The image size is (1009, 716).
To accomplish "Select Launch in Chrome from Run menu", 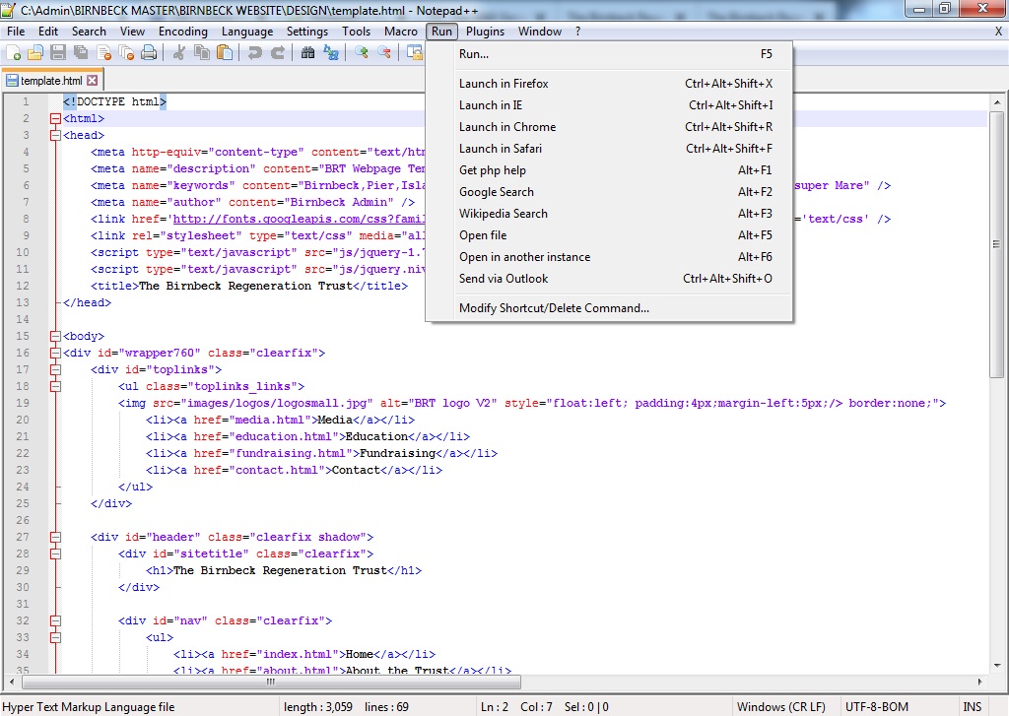I will [507, 127].
